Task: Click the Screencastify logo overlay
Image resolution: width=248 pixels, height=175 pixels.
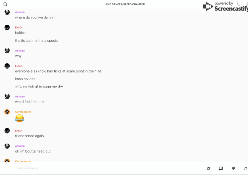Action: [225, 6]
